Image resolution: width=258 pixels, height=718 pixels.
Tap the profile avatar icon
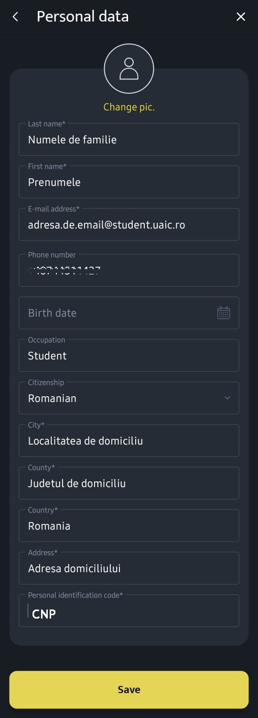coord(129,68)
